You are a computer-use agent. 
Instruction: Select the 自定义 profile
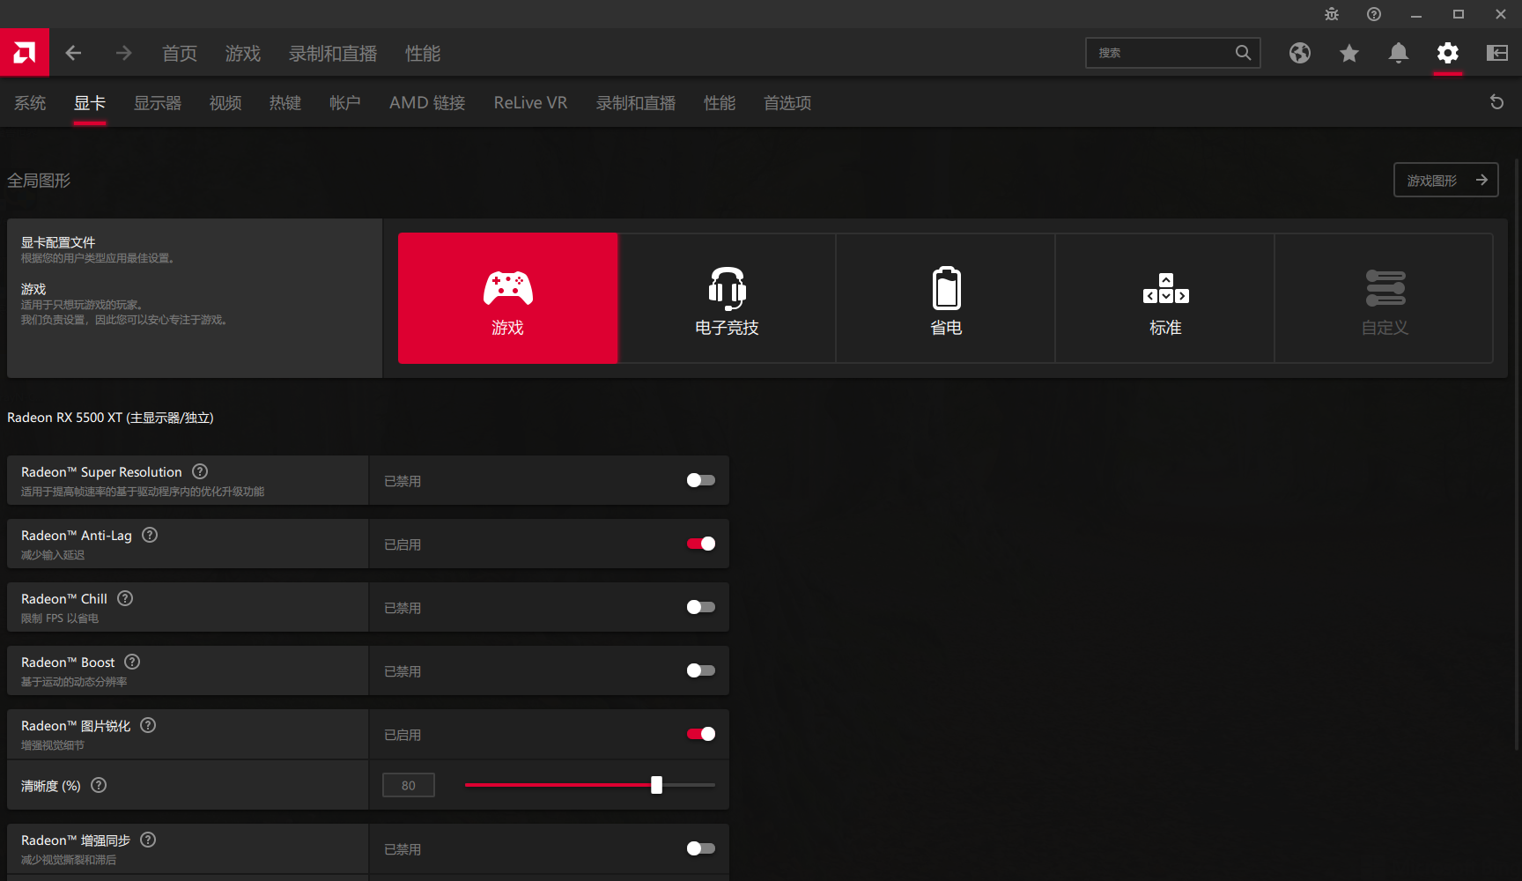point(1385,298)
